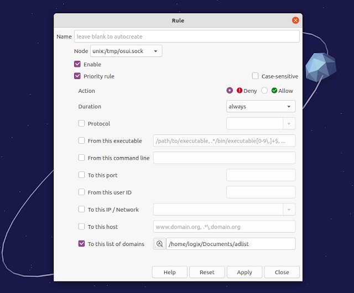Close the Rule dialog with orange X
The image size is (354, 293).
pos(295,20)
